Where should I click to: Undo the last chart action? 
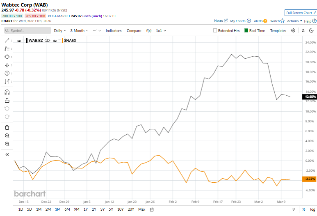[7, 108]
